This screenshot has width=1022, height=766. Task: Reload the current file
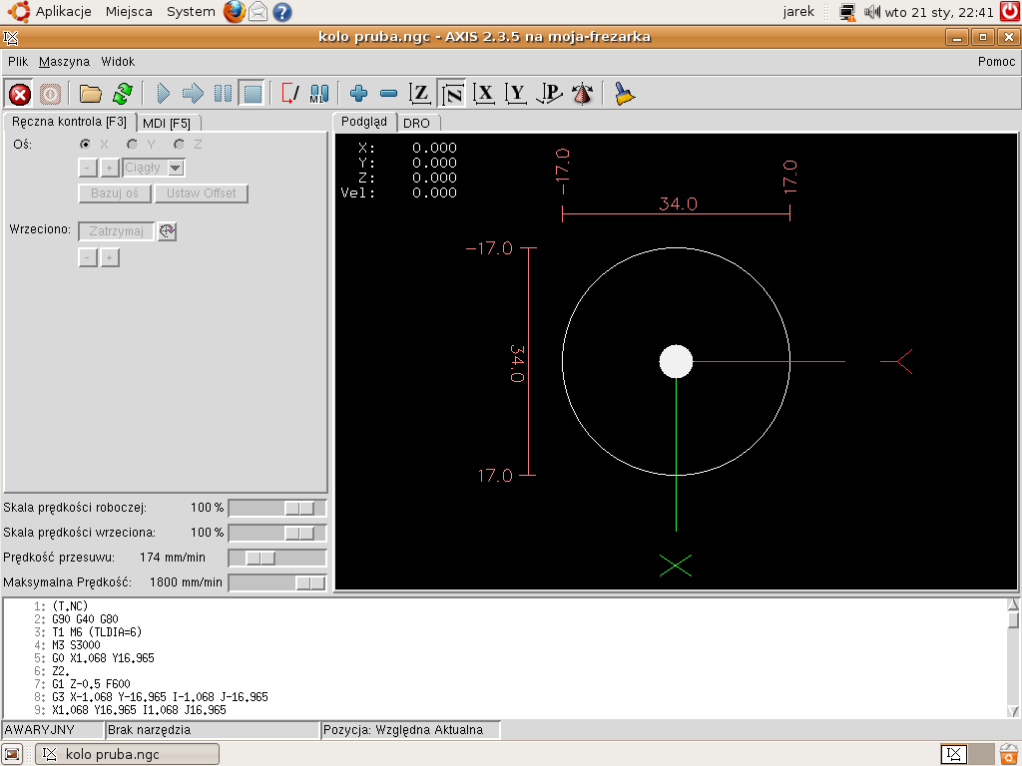(x=123, y=94)
